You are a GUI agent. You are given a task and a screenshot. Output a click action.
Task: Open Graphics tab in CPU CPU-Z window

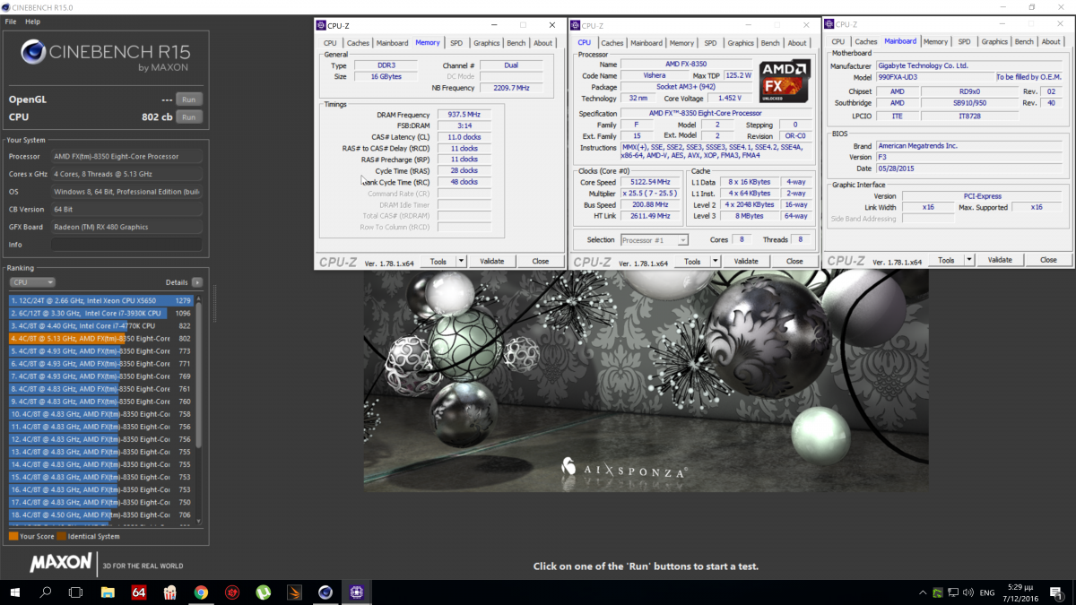tap(741, 43)
